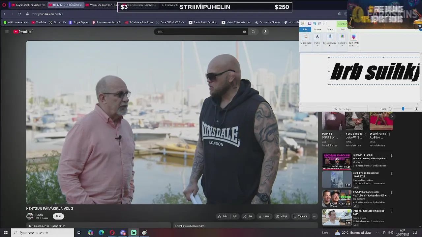
Task: Open the YouTube hamburger guide menu
Action: click(x=7, y=32)
